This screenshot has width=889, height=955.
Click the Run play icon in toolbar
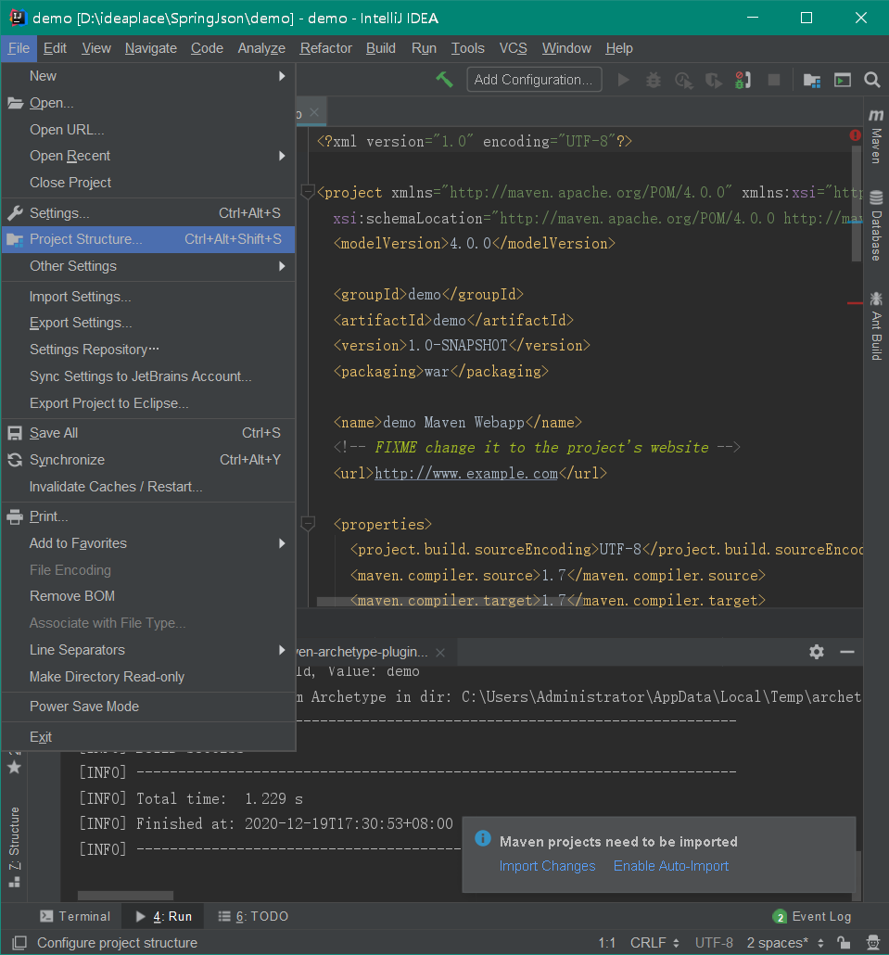point(623,80)
